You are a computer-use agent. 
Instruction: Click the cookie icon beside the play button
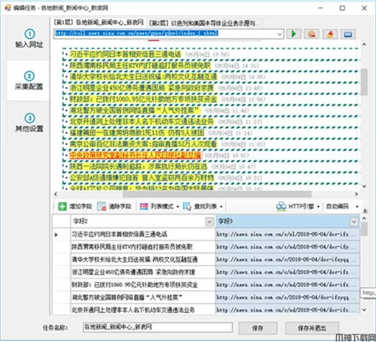tap(311, 34)
